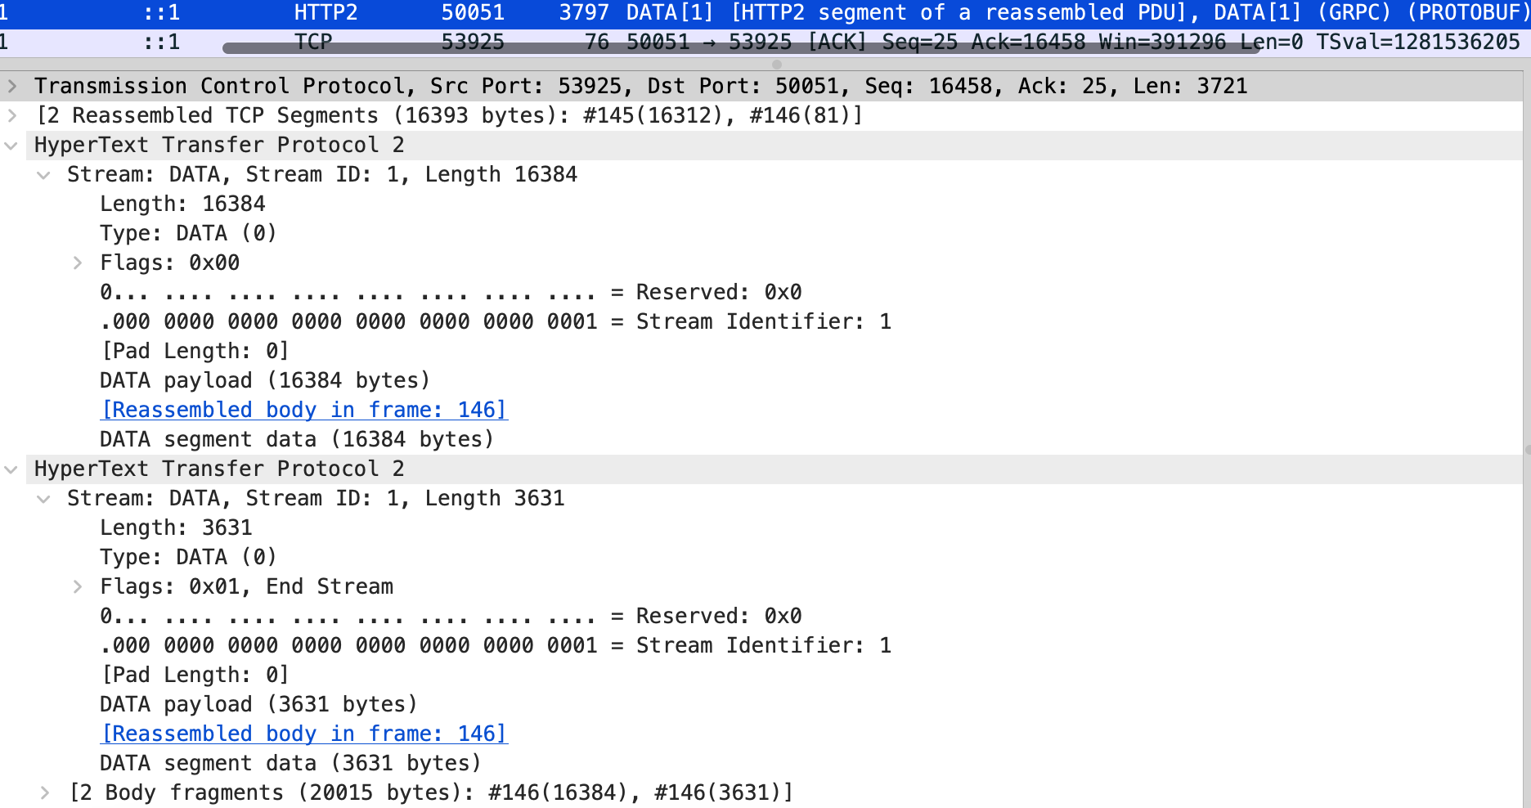Select Stream Identifier: 1 in first stream
1531x808 pixels.
tap(496, 321)
